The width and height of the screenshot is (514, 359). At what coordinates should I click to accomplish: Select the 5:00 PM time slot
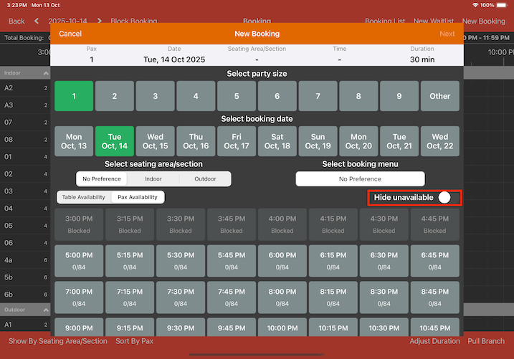tap(79, 261)
